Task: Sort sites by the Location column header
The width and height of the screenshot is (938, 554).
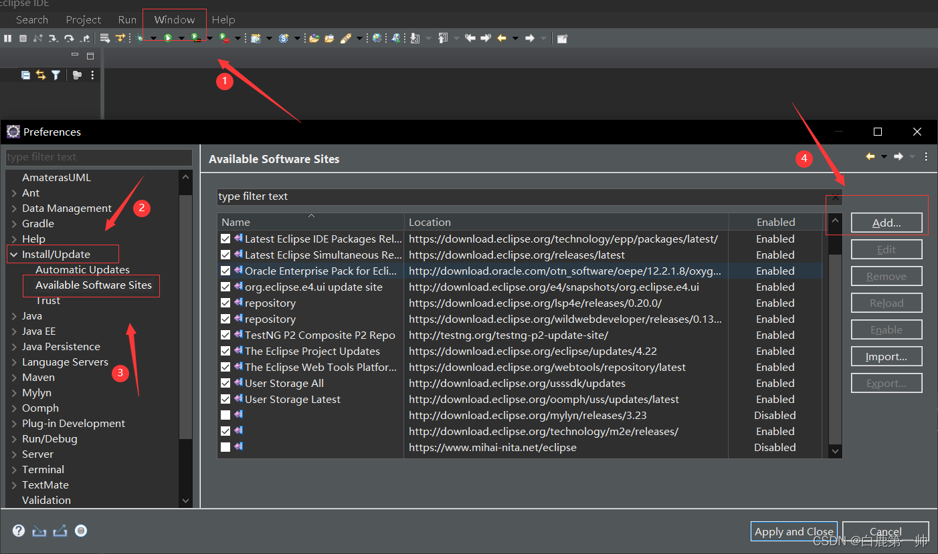Action: [566, 222]
